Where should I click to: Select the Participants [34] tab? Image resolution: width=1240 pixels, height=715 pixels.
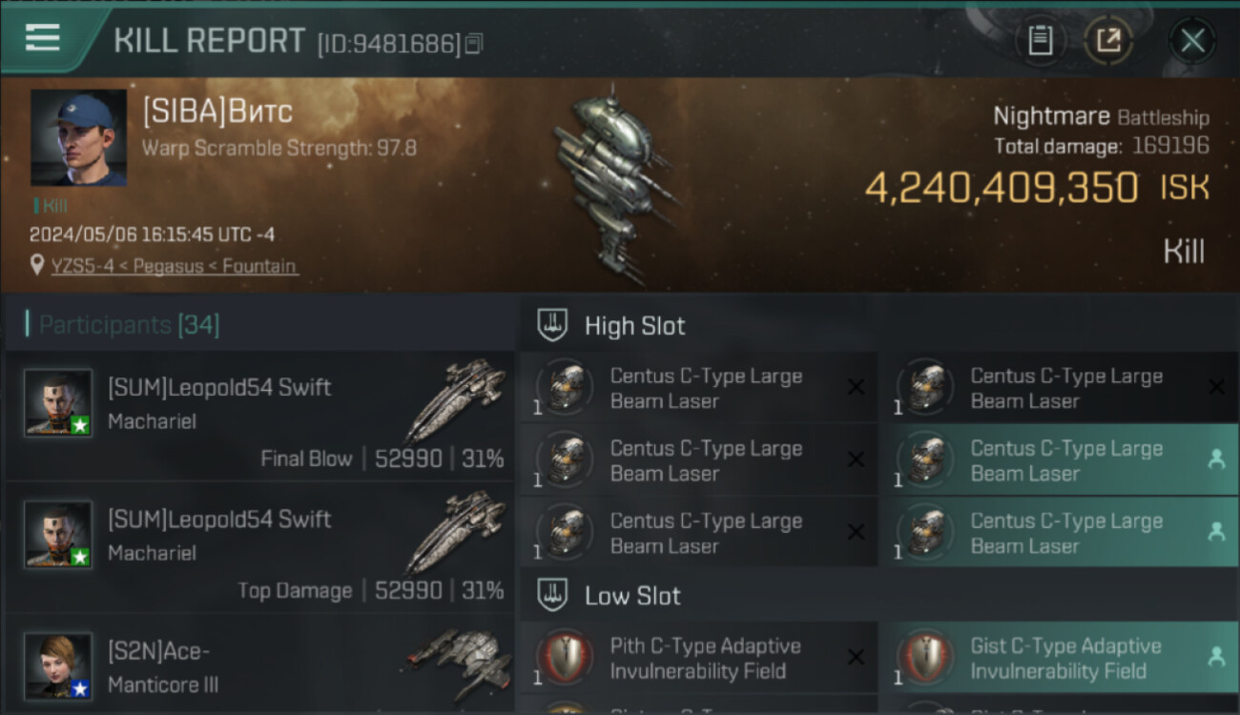click(122, 325)
